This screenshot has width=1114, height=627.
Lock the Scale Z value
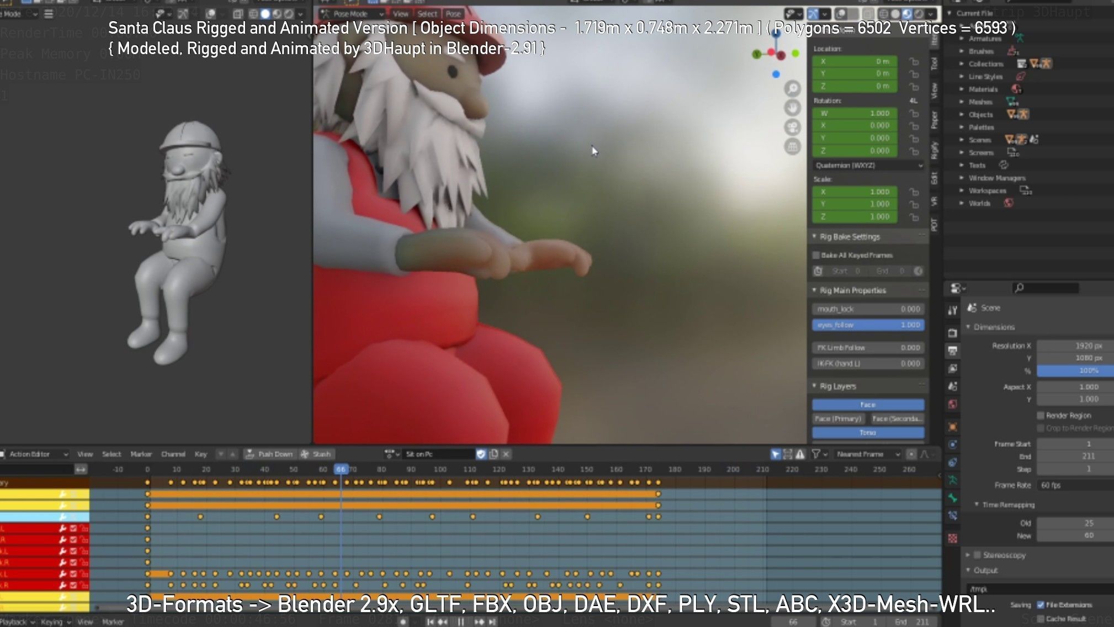(914, 217)
